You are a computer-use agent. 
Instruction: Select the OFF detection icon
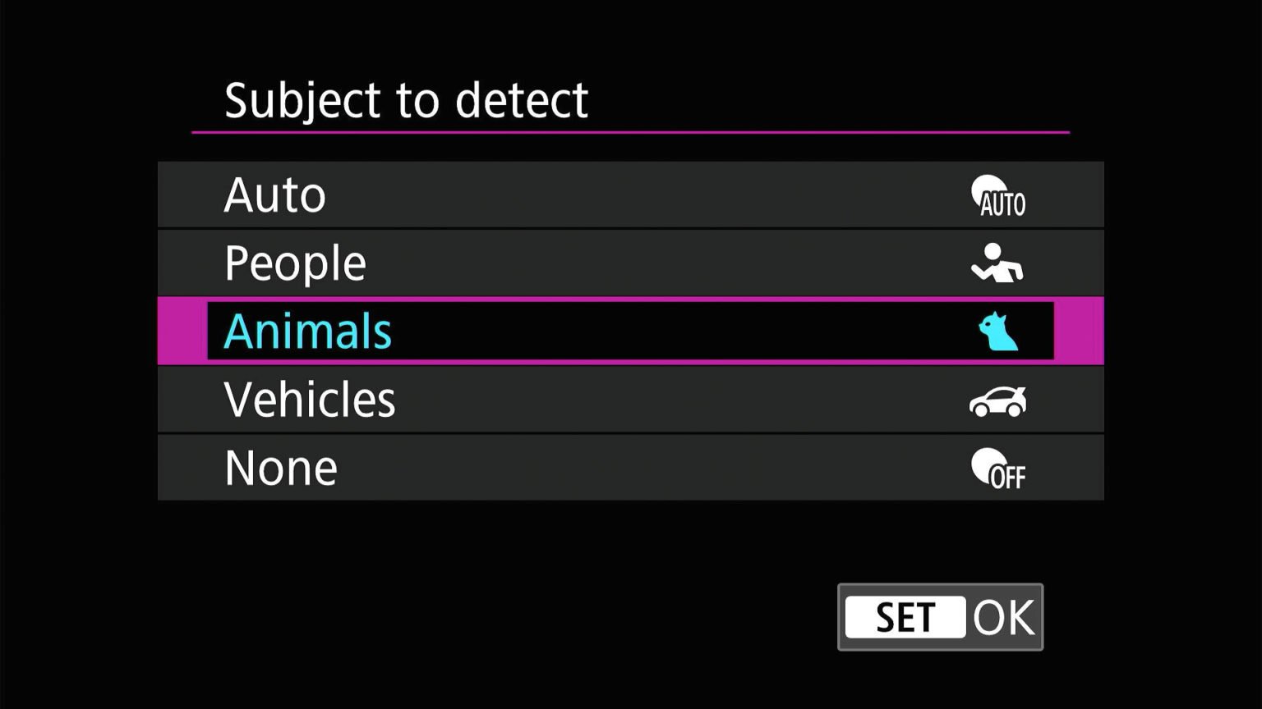pos(997,468)
